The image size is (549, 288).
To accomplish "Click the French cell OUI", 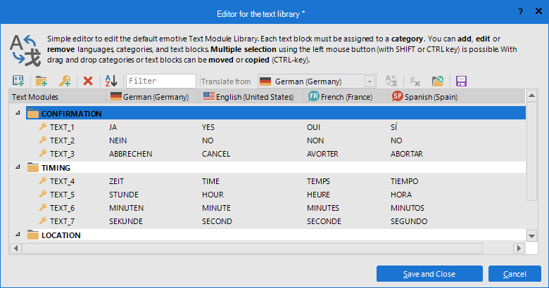I will click(x=313, y=127).
